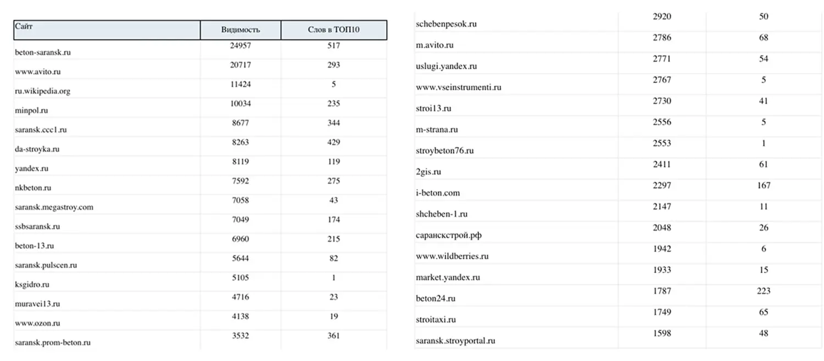Viewport: 824px width, 361px height.
Task: Select the da-stroyka.ru entry
Action: (37, 149)
